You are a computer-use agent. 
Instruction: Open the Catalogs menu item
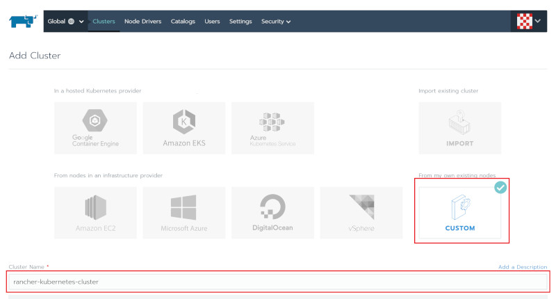[x=183, y=22]
